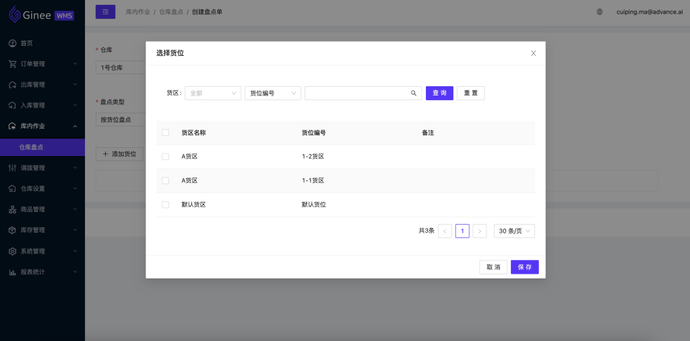Click 库内作业 in the breadcrumb
The image size is (690, 341).
pos(138,12)
